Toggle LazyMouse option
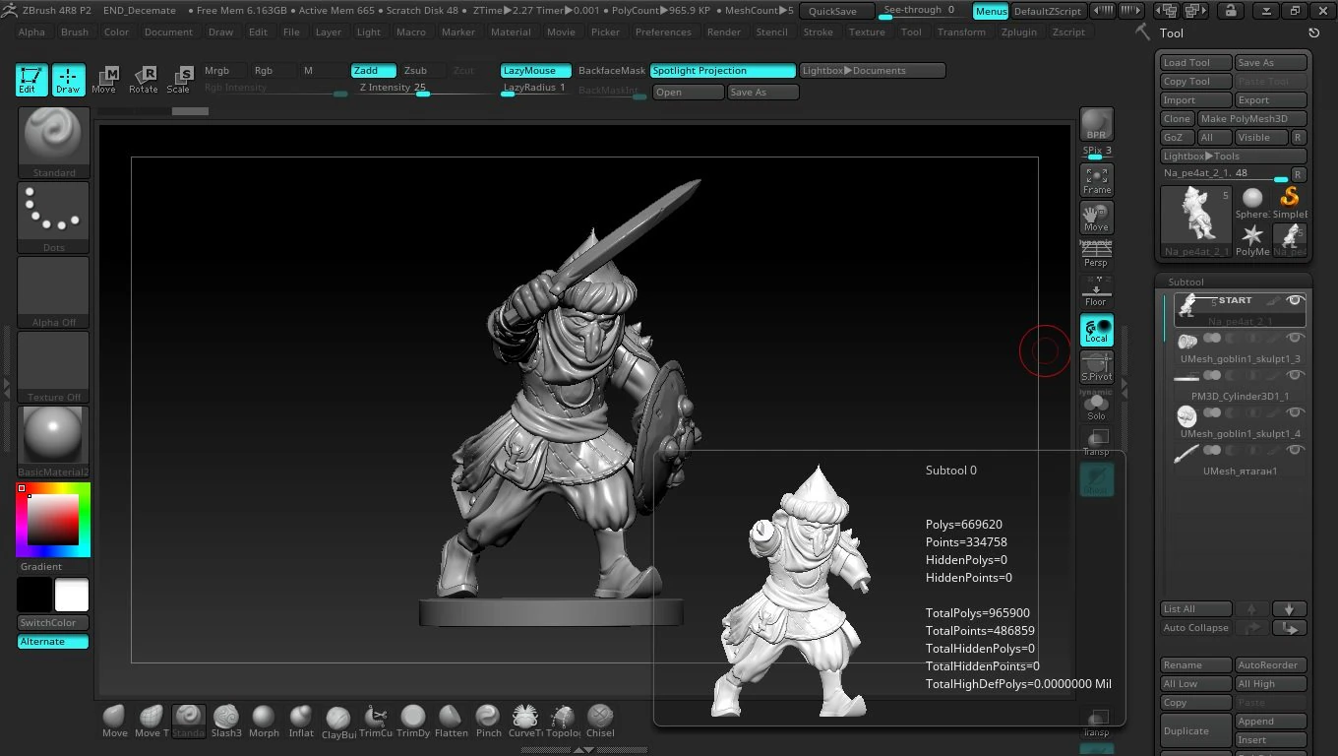 535,71
